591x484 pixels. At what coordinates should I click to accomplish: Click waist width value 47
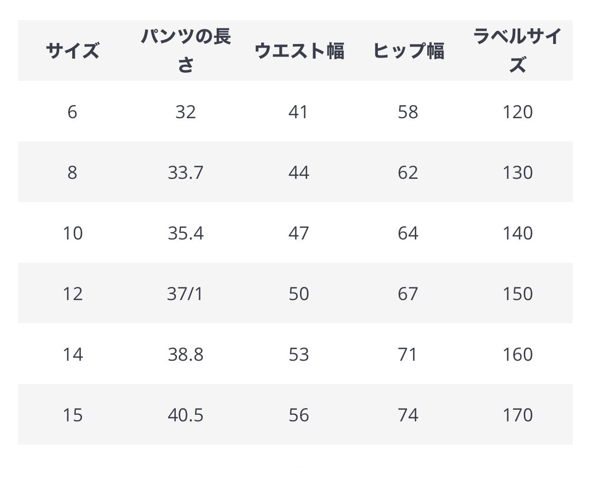299,233
